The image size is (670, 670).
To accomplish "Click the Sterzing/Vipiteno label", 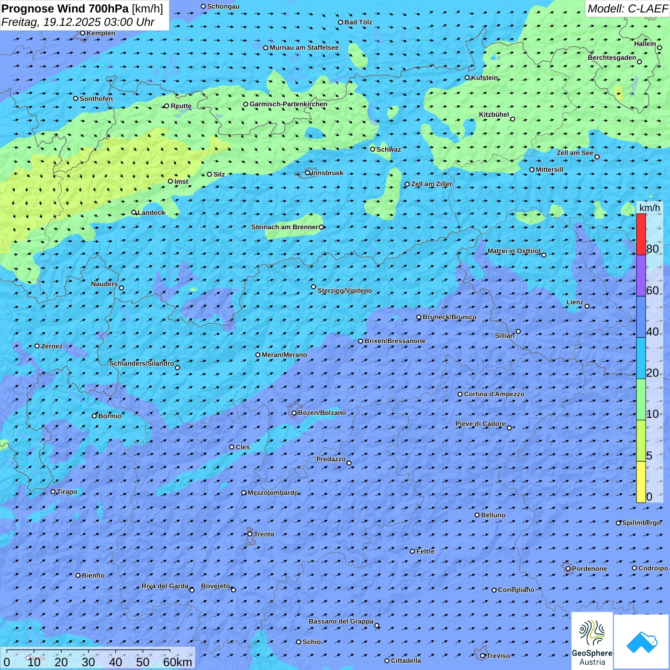I will [345, 290].
